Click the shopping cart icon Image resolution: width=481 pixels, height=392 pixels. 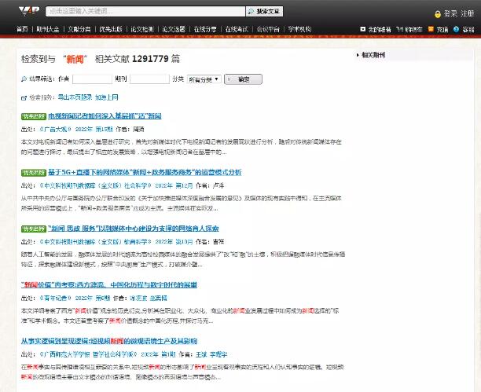399,29
